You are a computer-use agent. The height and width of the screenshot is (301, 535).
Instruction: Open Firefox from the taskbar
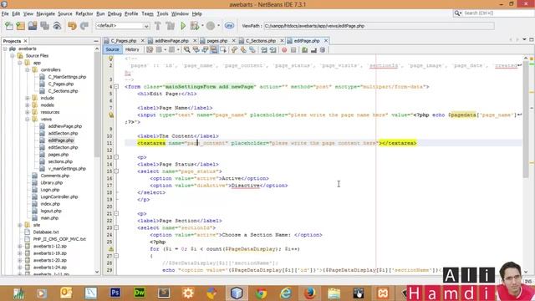pyautogui.click(x=310, y=293)
